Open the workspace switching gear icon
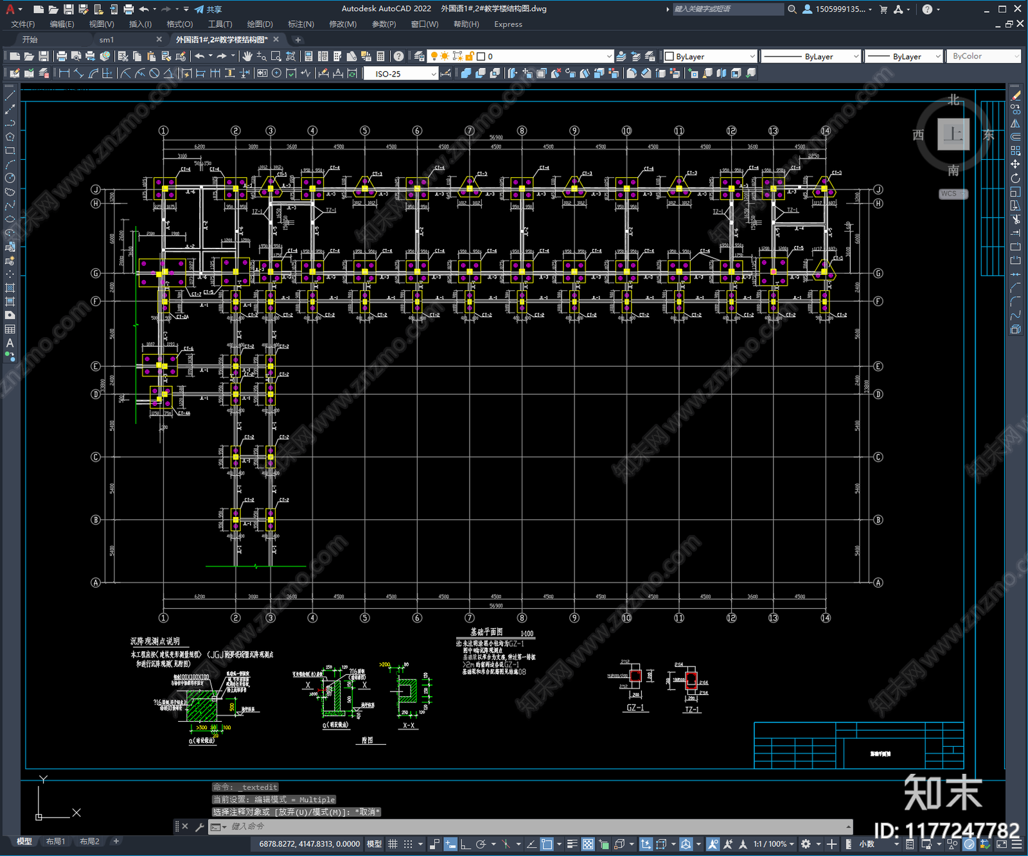1028x856 pixels. pyautogui.click(x=806, y=844)
